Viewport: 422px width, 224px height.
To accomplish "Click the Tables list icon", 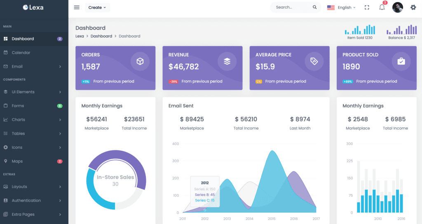I will [5, 133].
